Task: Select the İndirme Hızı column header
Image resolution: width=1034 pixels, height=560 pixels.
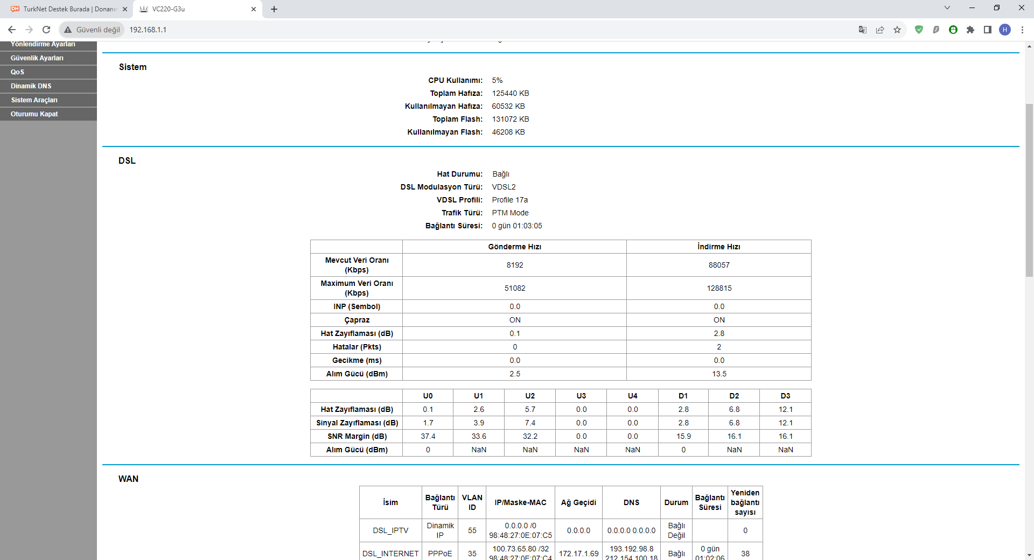Action: (719, 247)
